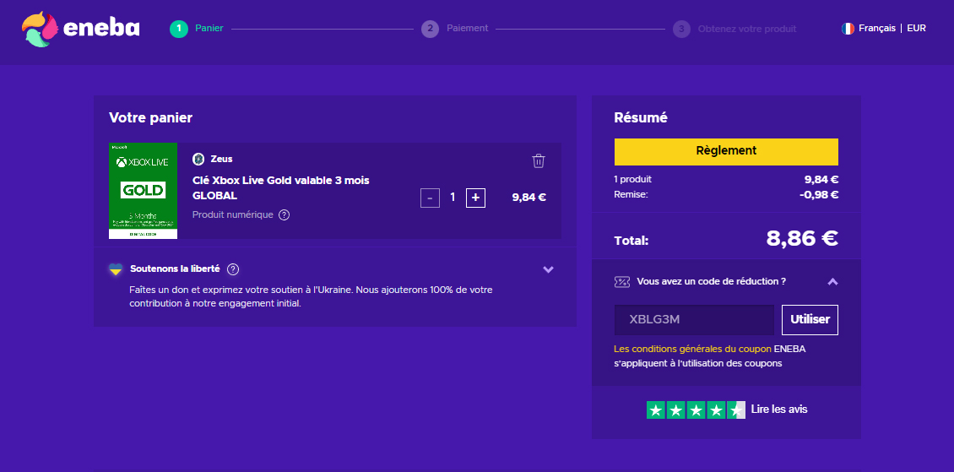954x472 pixels.
Task: Go to the Panier step
Action: point(209,29)
